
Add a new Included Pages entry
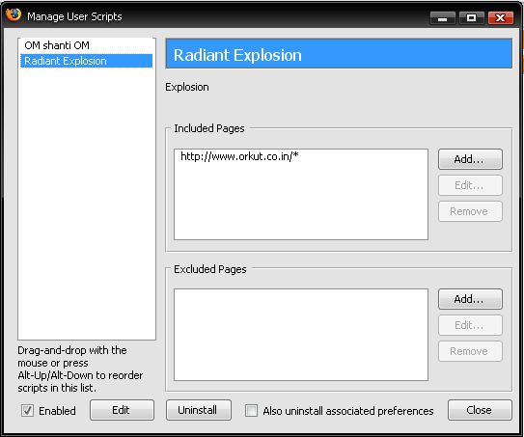470,159
